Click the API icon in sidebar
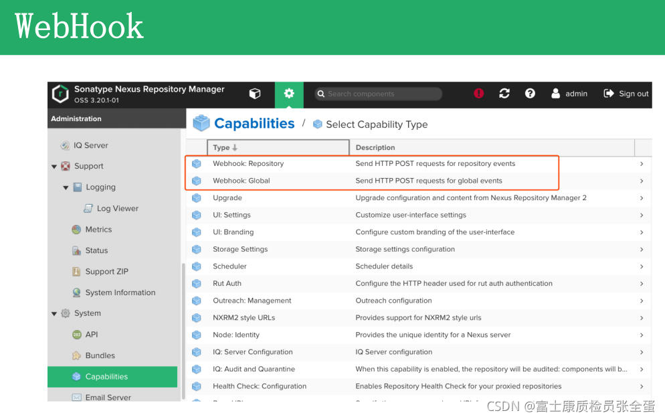 tap(76, 335)
